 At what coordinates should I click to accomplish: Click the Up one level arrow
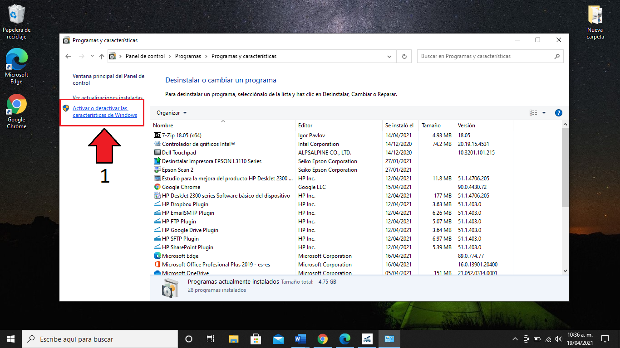[x=102, y=57]
